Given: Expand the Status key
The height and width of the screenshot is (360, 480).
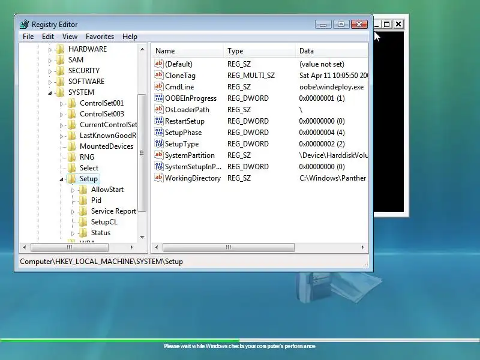Looking at the screenshot, I should click(73, 233).
